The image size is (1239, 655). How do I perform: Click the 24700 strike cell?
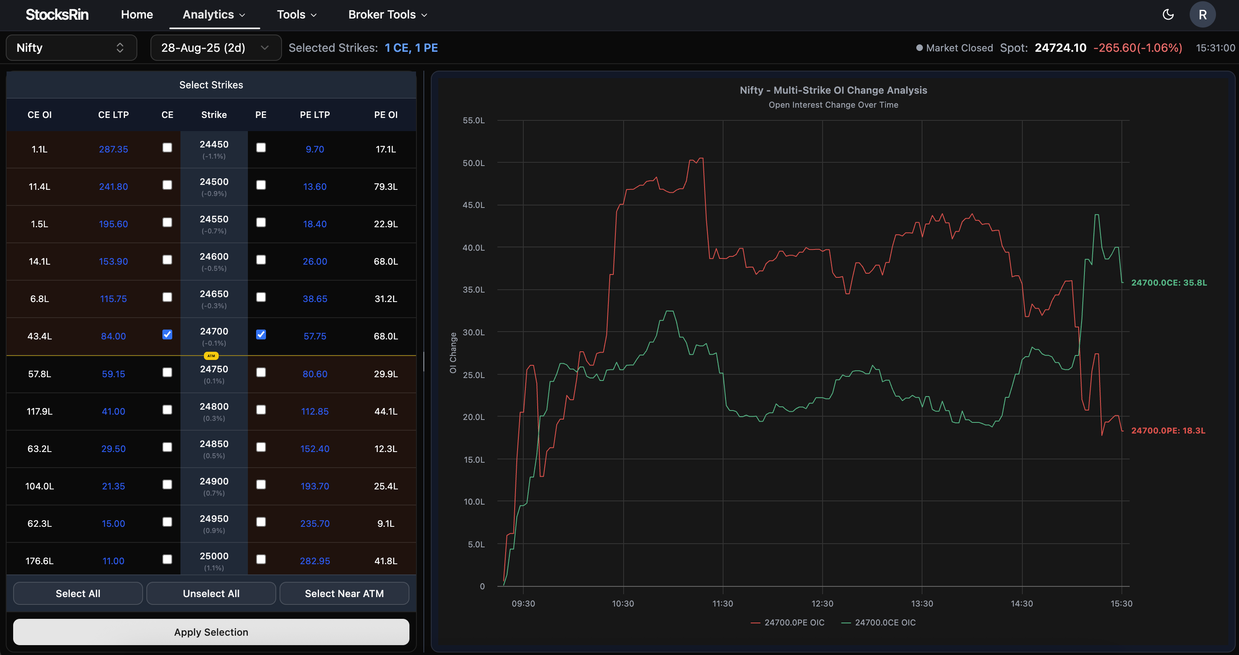[x=214, y=336]
